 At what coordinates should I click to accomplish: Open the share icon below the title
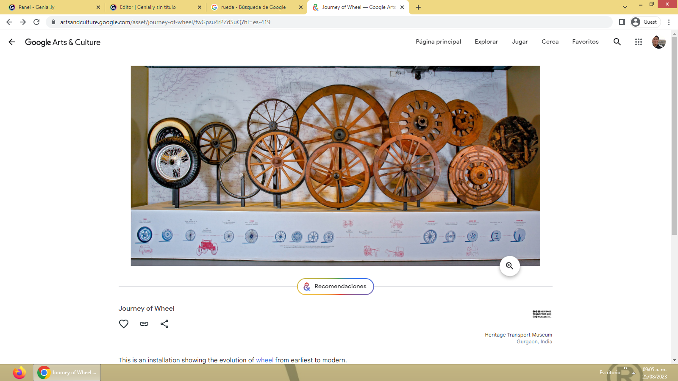click(x=164, y=324)
